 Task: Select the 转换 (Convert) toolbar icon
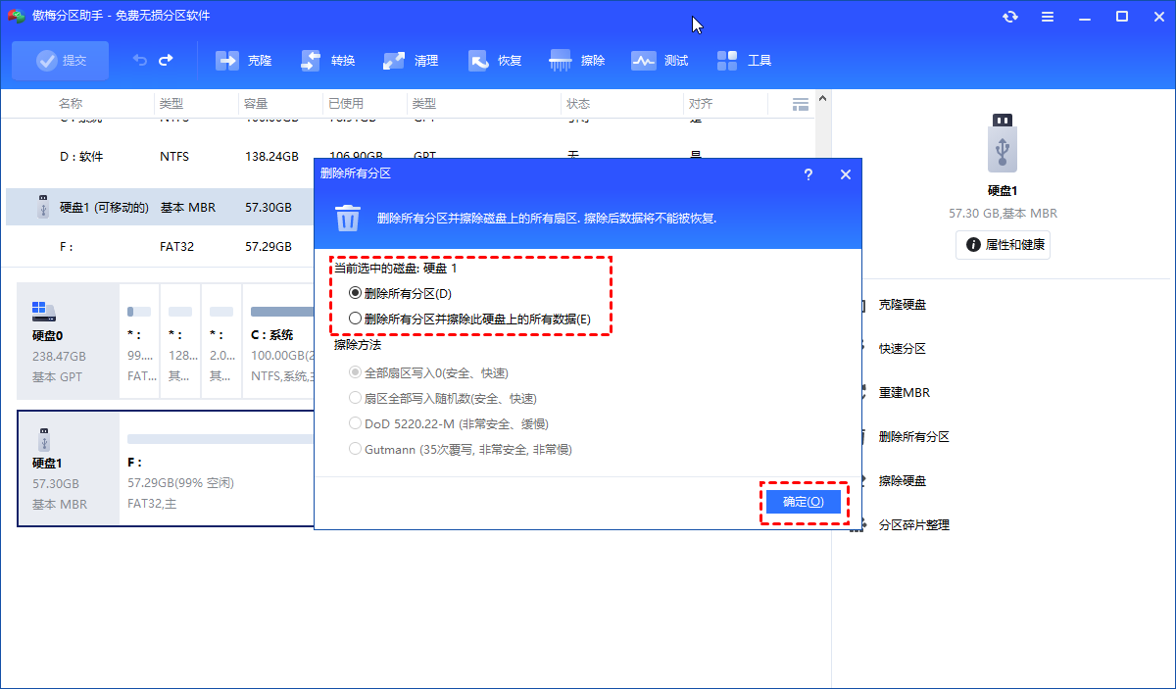(x=326, y=60)
